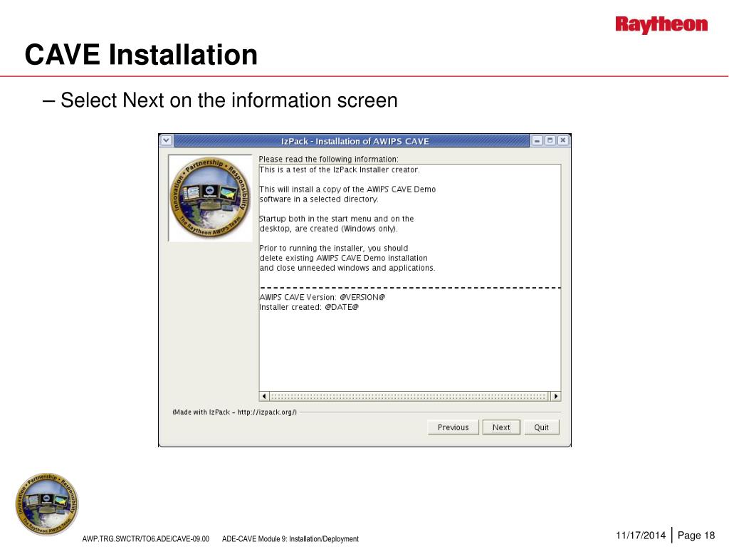Close the IzPack installer window

point(562,140)
